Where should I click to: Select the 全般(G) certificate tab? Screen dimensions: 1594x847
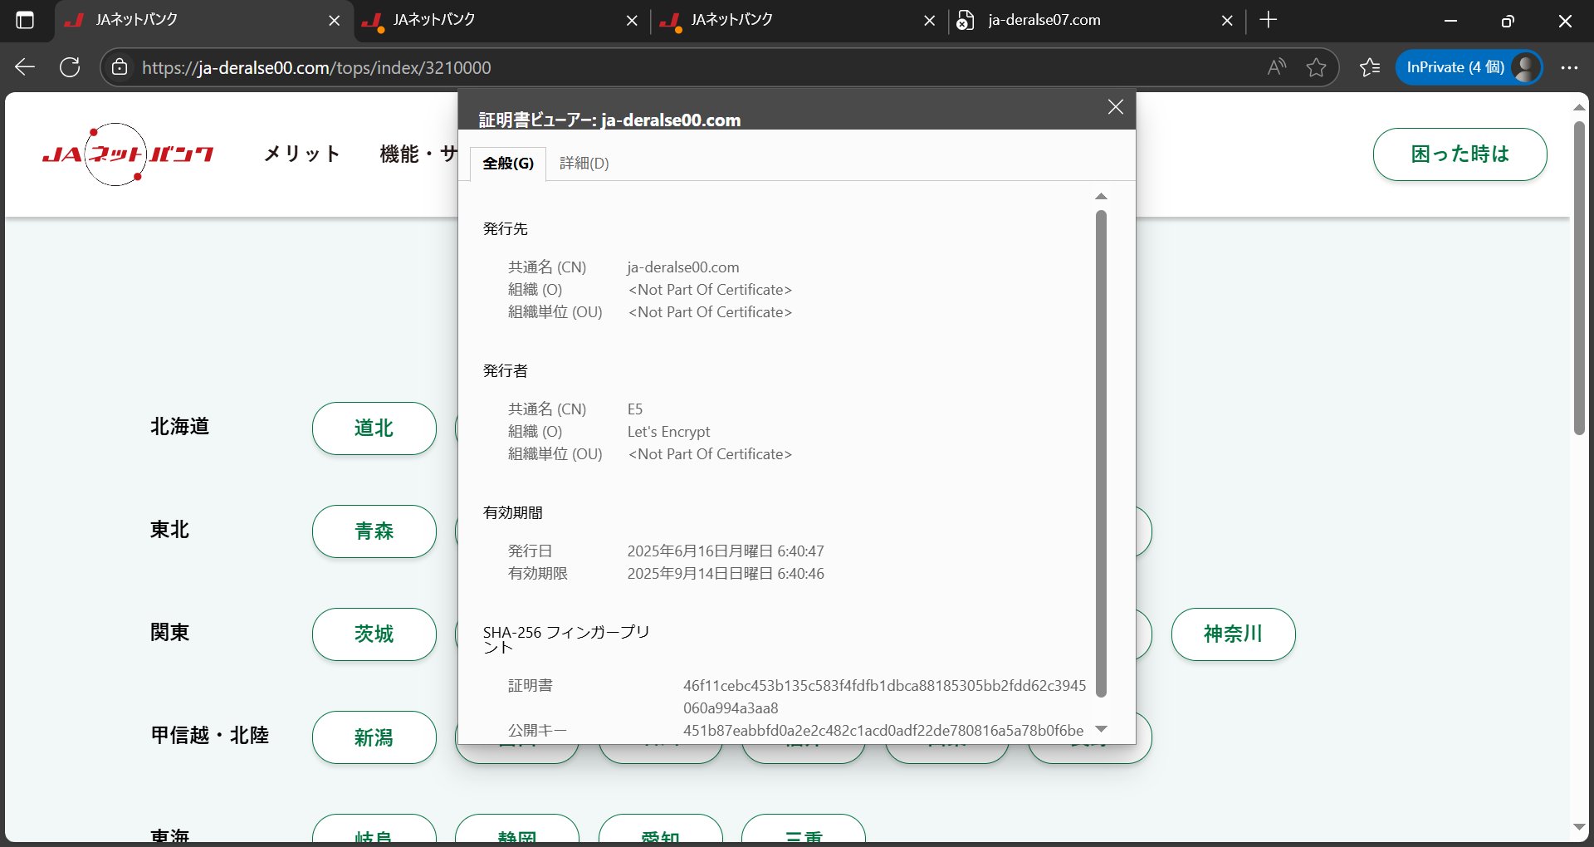click(508, 164)
